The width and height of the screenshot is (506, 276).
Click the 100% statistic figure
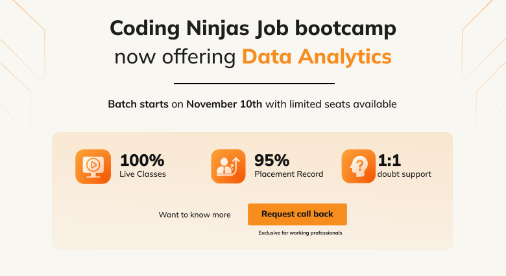142,160
